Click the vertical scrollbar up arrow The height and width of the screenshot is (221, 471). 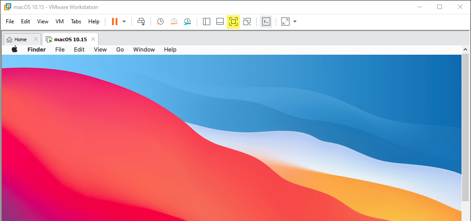point(465,50)
